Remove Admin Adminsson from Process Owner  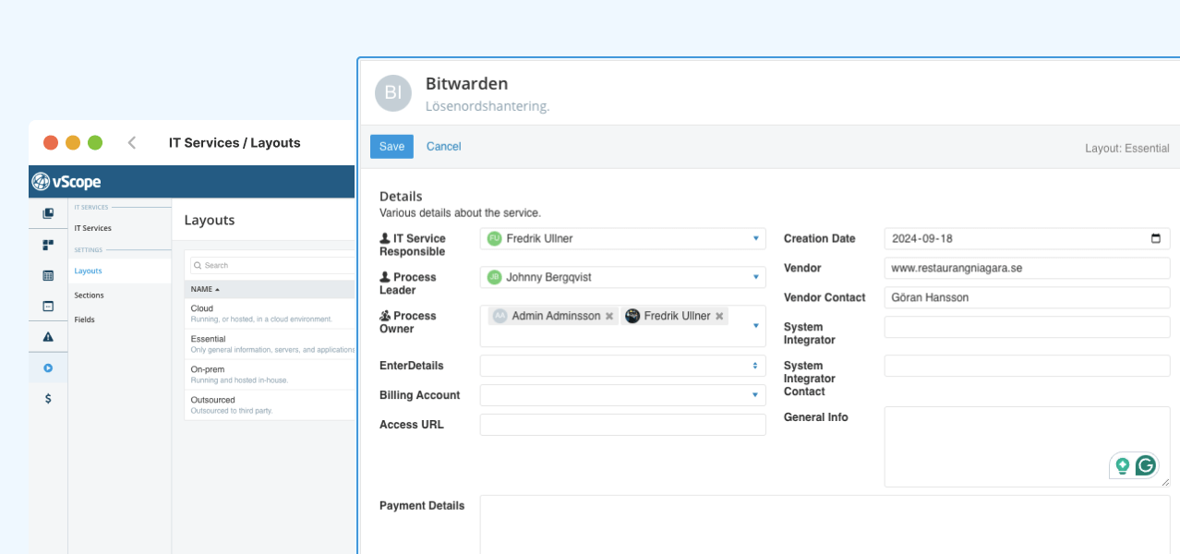(609, 316)
